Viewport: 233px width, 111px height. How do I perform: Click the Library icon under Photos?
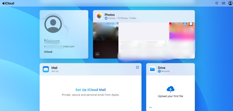[106, 18]
